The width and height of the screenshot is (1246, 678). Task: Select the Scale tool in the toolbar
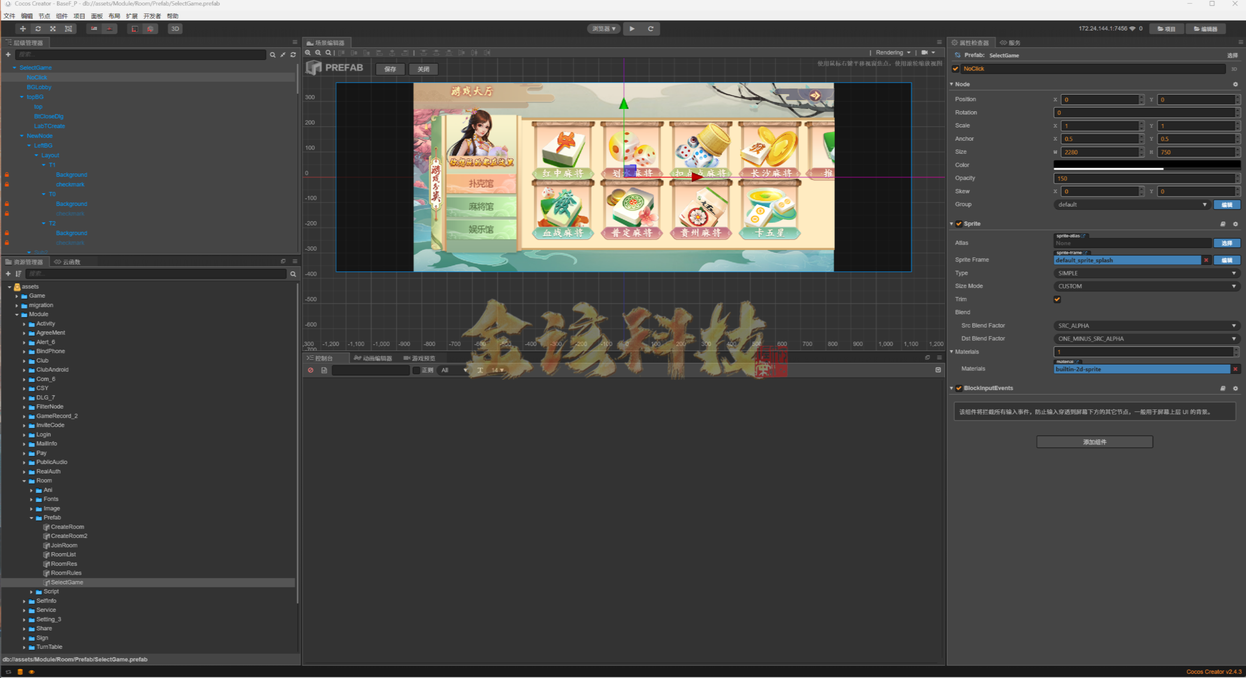53,29
